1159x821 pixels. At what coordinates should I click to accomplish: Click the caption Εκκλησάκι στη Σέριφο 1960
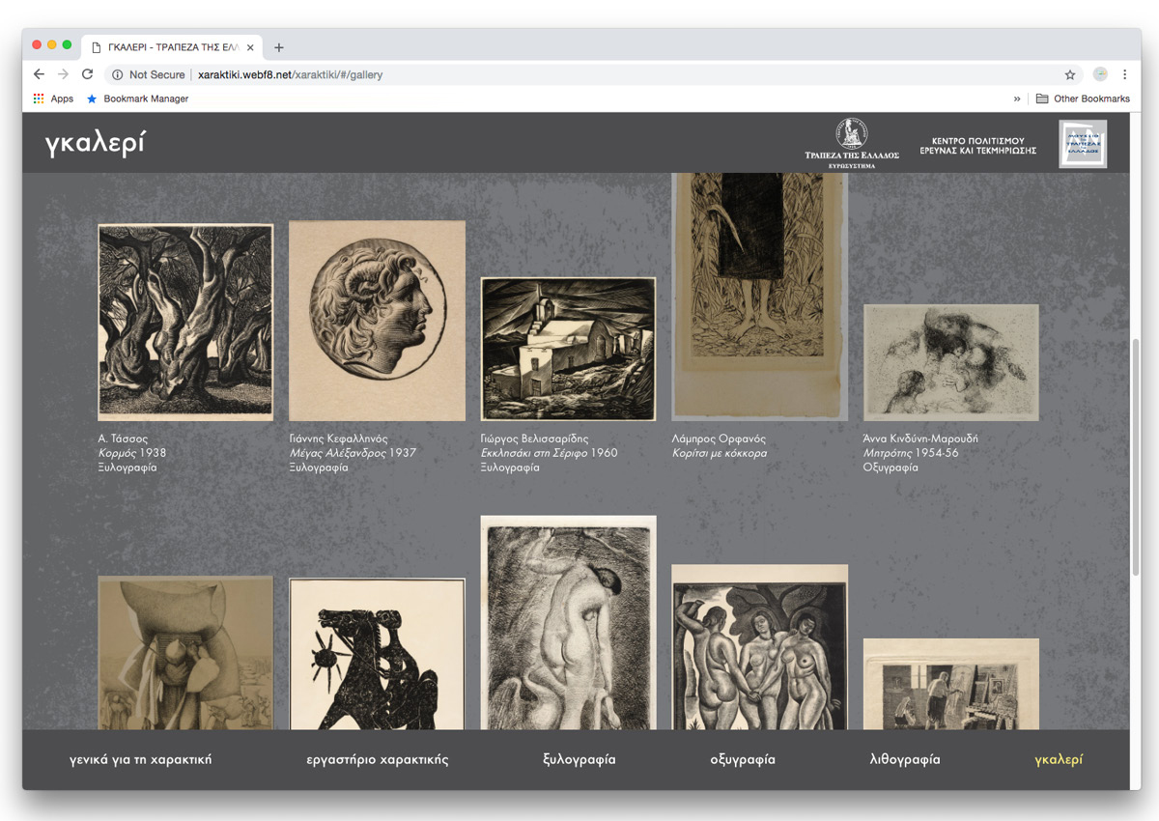click(x=550, y=453)
